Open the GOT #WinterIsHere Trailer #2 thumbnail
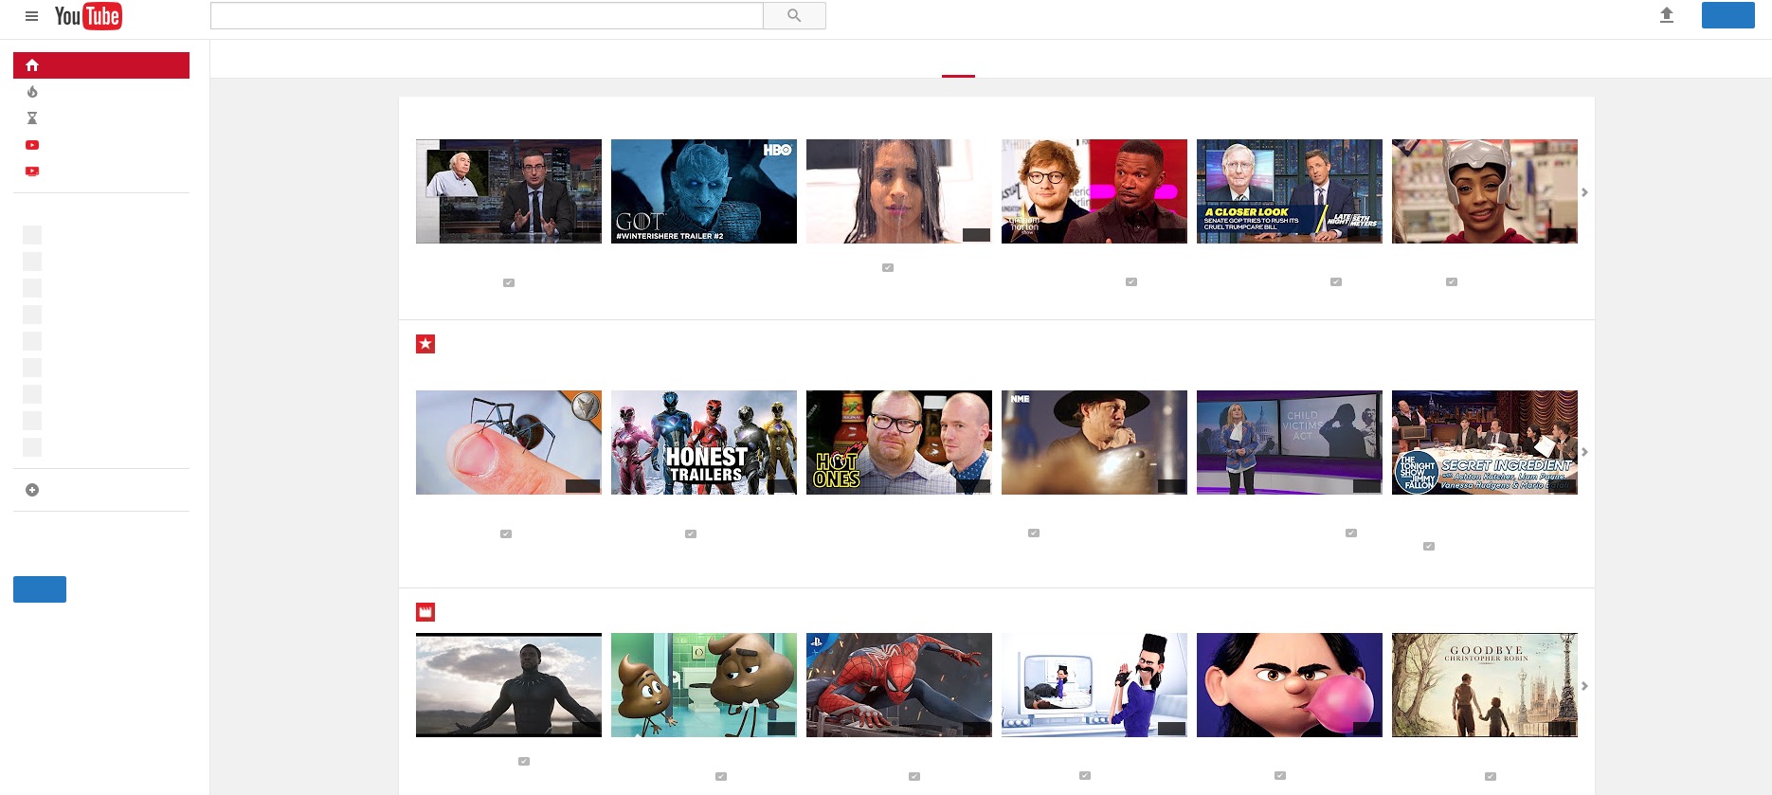This screenshot has width=1772, height=795. tap(704, 191)
